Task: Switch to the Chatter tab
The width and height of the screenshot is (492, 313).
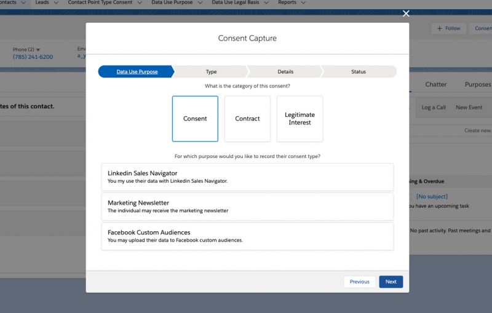Action: [435, 84]
